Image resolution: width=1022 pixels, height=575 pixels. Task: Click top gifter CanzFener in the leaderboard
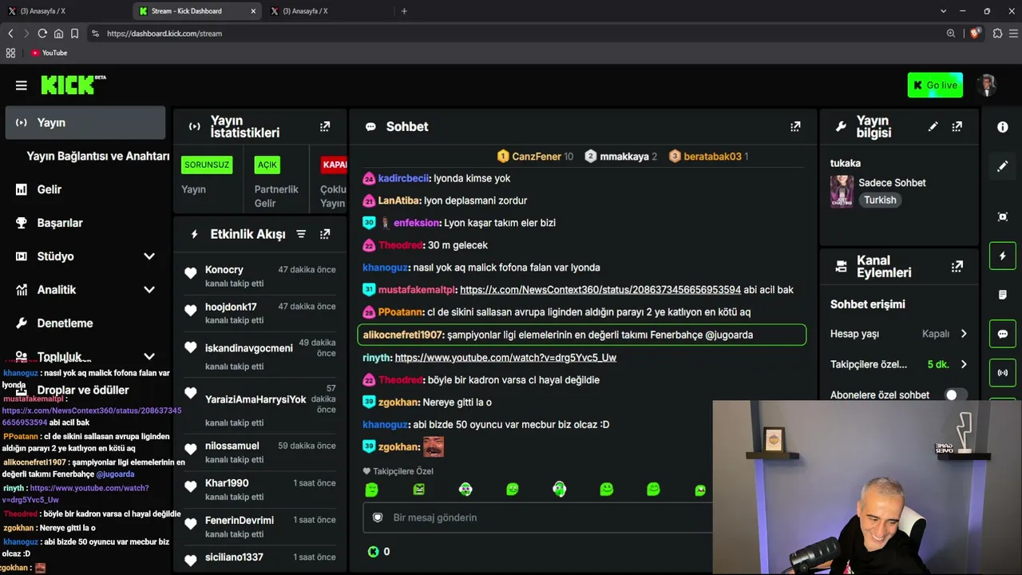pyautogui.click(x=537, y=157)
